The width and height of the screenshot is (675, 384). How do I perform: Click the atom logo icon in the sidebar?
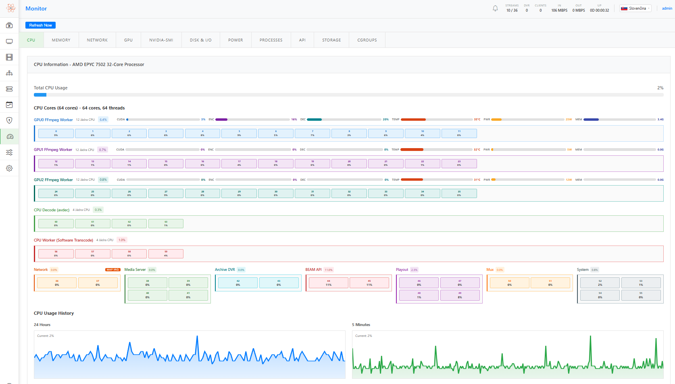[x=11, y=8]
